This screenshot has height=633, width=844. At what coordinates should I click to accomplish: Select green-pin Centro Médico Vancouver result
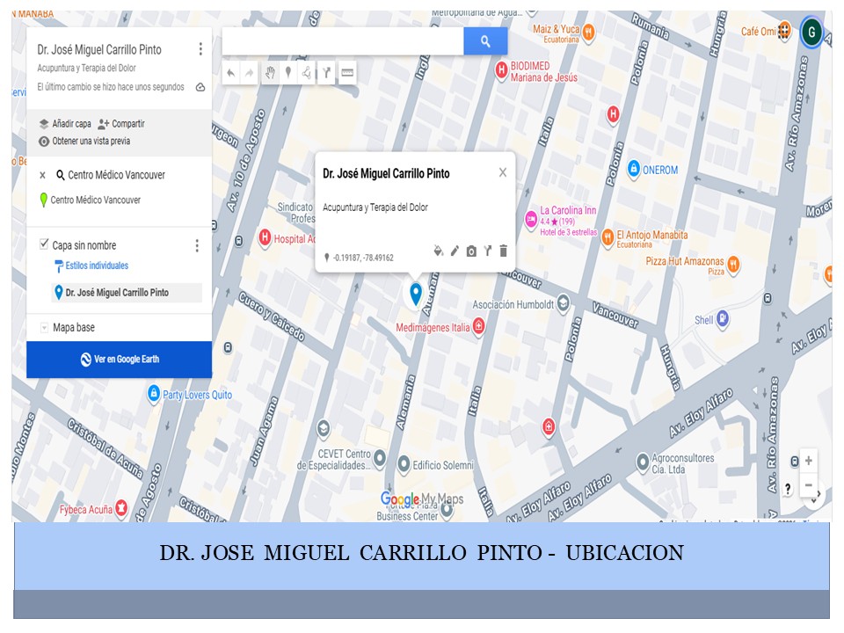(90, 200)
